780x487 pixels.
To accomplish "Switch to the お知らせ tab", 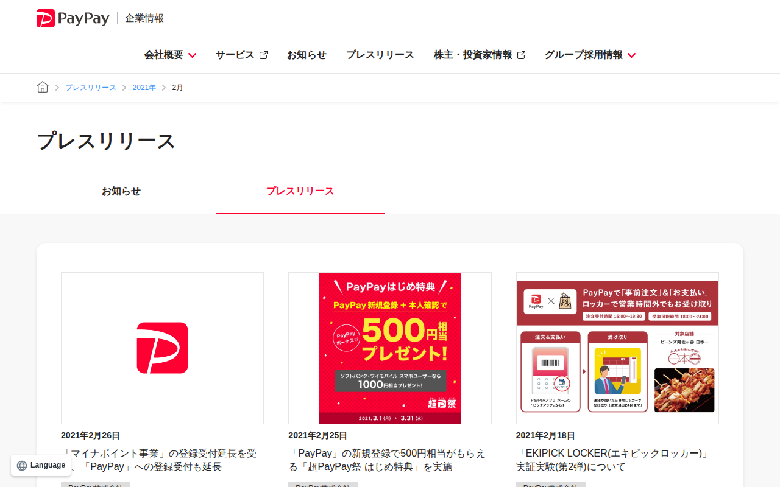I will (121, 191).
